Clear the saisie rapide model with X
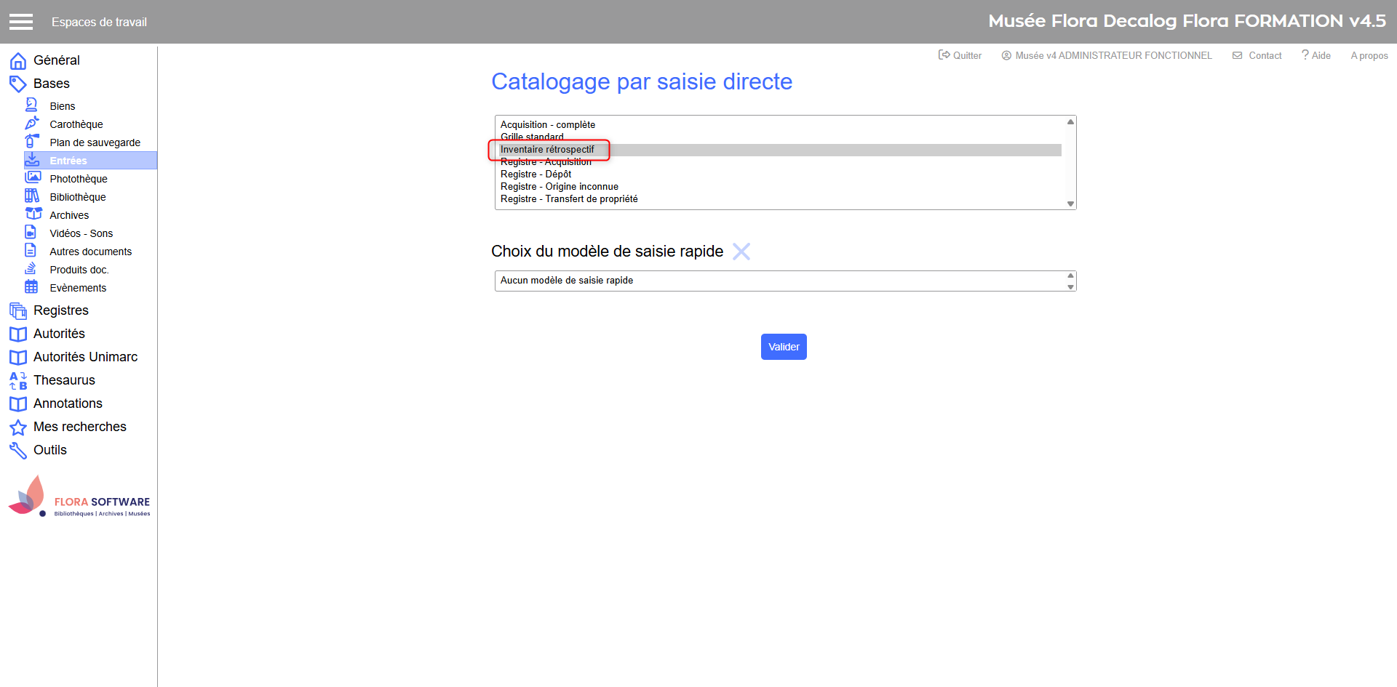Image resolution: width=1397 pixels, height=687 pixels. tap(741, 252)
